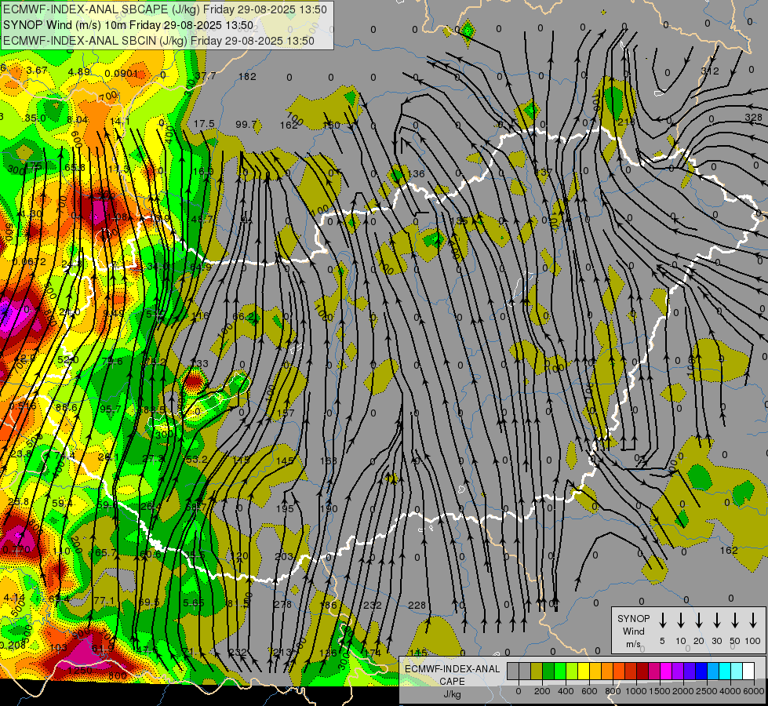This screenshot has width=768, height=706.
Task: Click the map value 133
Action: (x=199, y=363)
